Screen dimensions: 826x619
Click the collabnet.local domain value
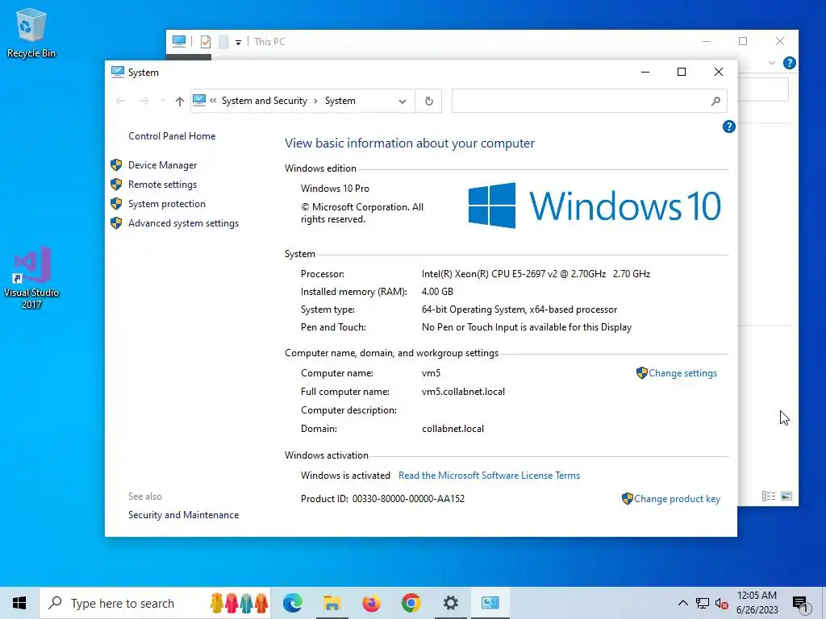453,429
